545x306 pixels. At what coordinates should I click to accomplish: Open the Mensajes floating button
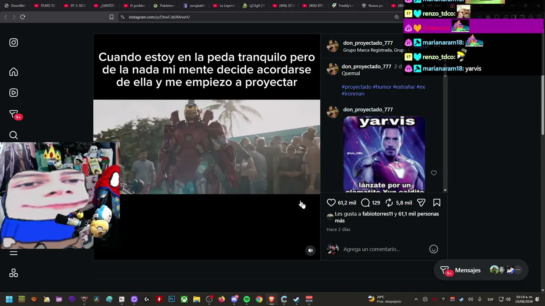480,270
